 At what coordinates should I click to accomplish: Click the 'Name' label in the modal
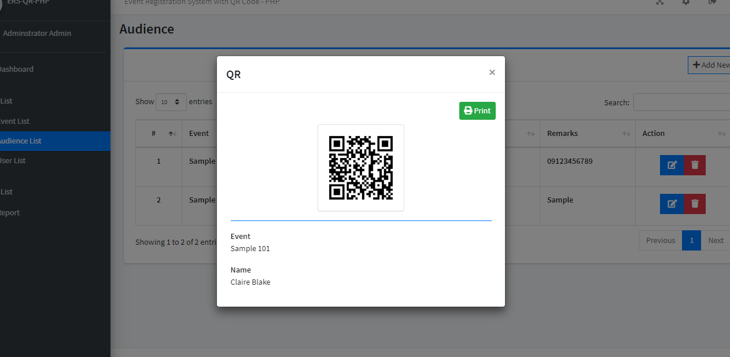point(241,270)
